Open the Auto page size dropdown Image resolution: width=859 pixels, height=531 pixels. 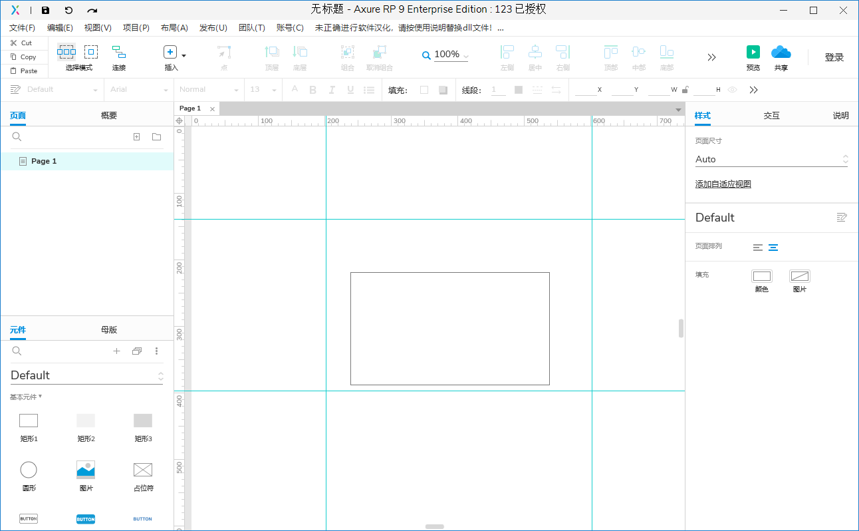[x=772, y=159]
